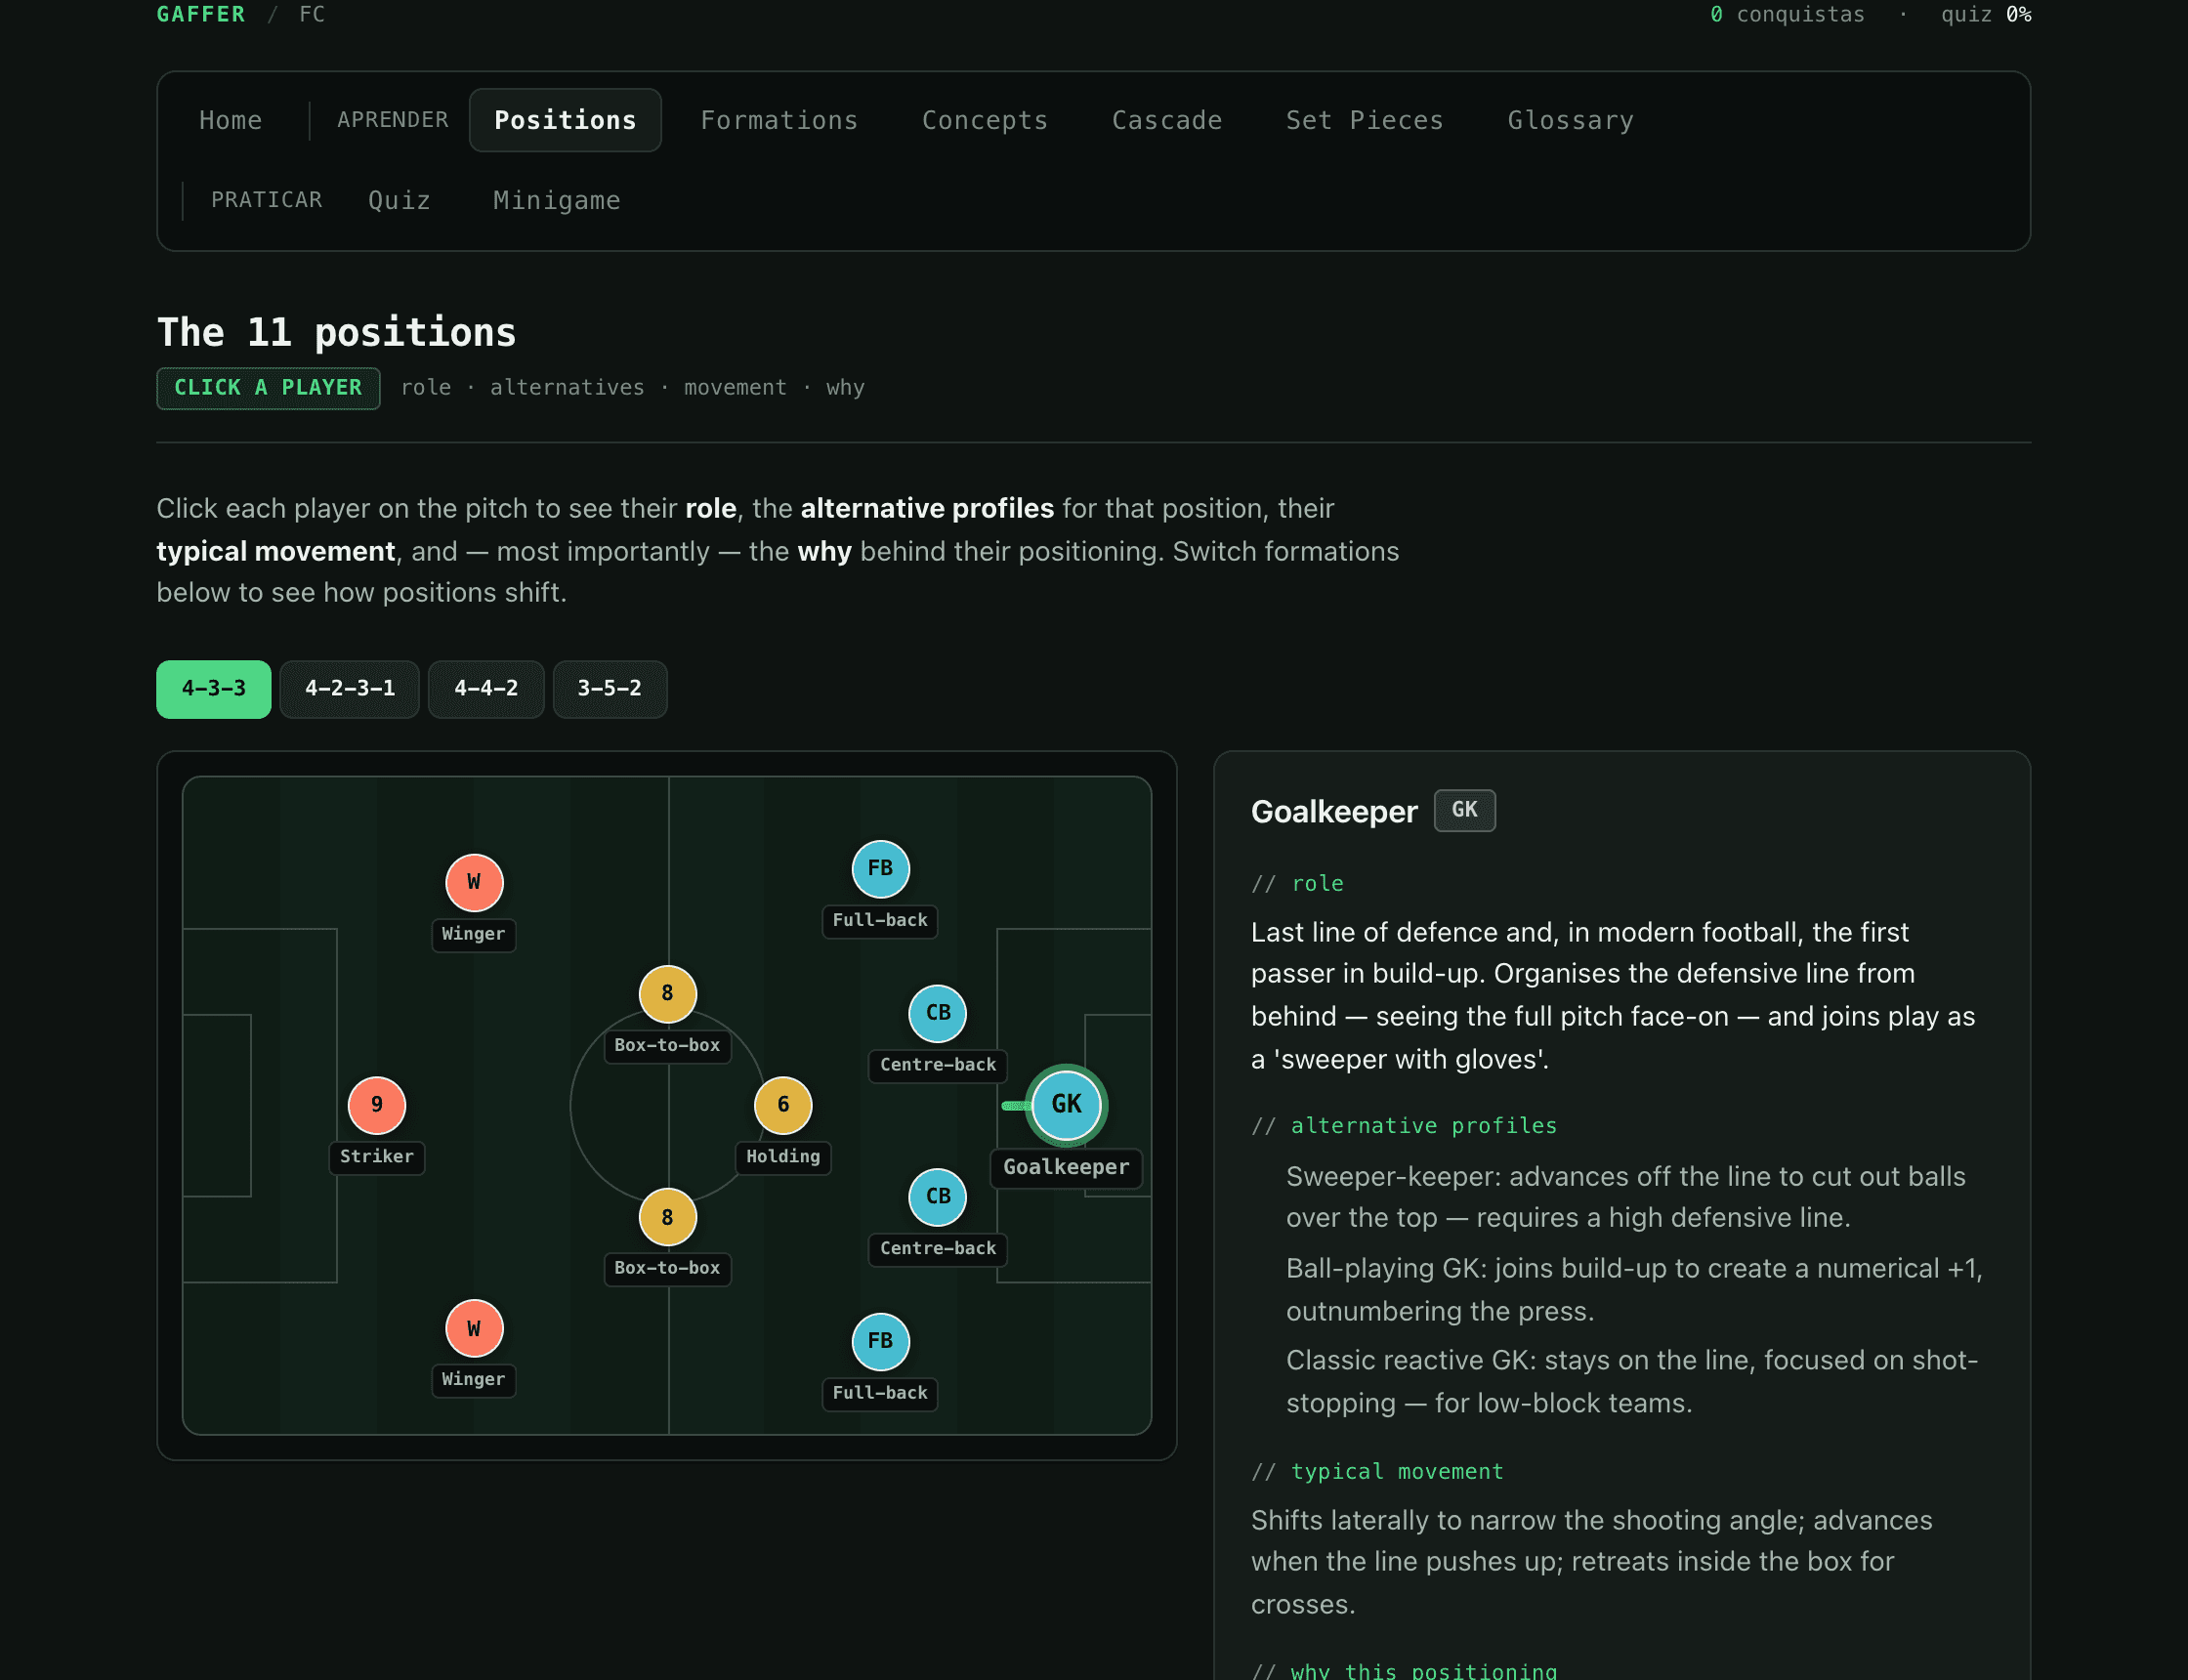This screenshot has width=2188, height=1680.
Task: Switch to the 4-2-3-1 formation
Action: pos(350,689)
